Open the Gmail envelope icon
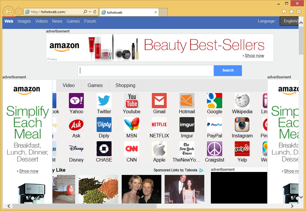 point(159,101)
